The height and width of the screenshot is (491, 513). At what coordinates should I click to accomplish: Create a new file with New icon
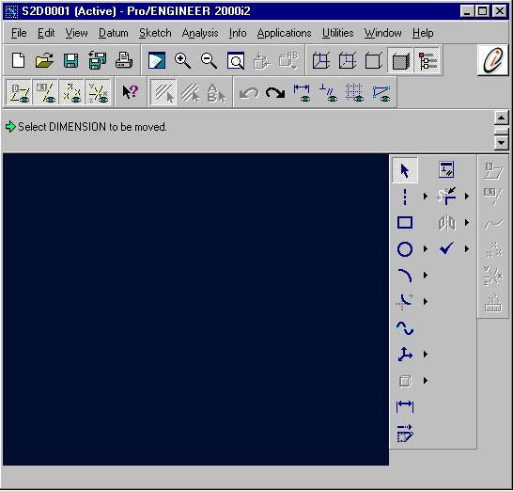(18, 60)
